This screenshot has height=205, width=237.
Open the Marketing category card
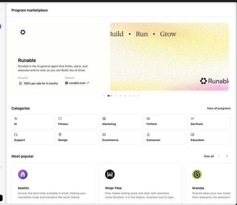[121, 121]
